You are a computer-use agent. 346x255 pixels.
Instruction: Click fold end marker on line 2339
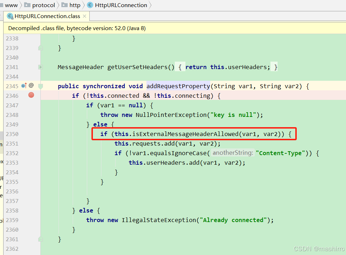click(41, 48)
